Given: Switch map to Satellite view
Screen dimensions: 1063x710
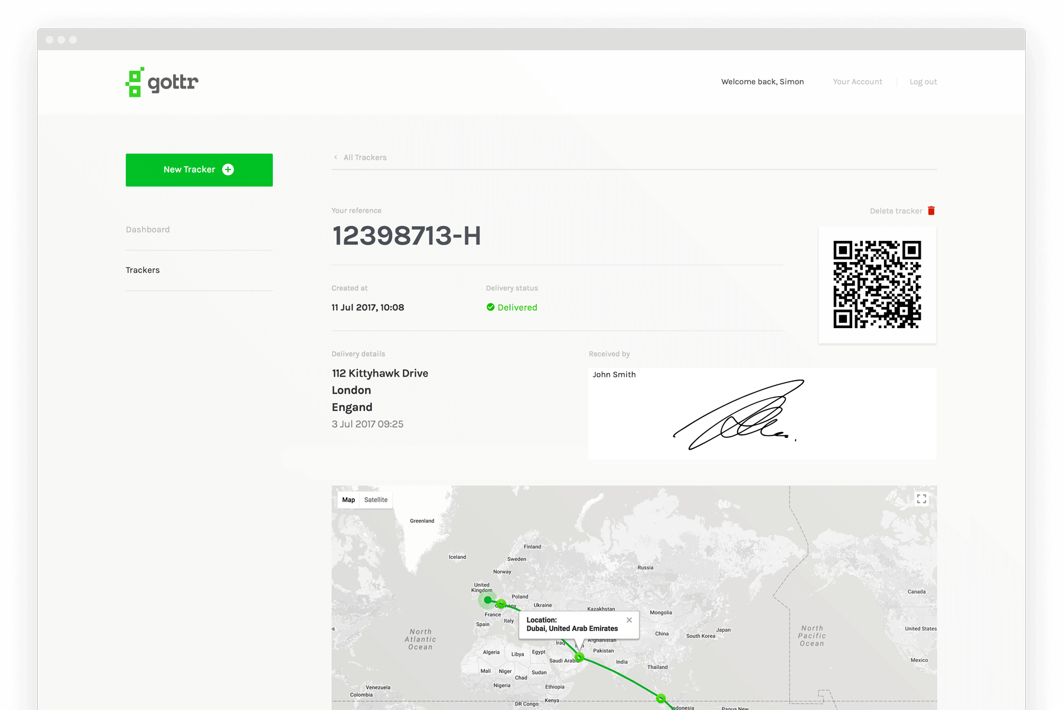Looking at the screenshot, I should [x=376, y=500].
